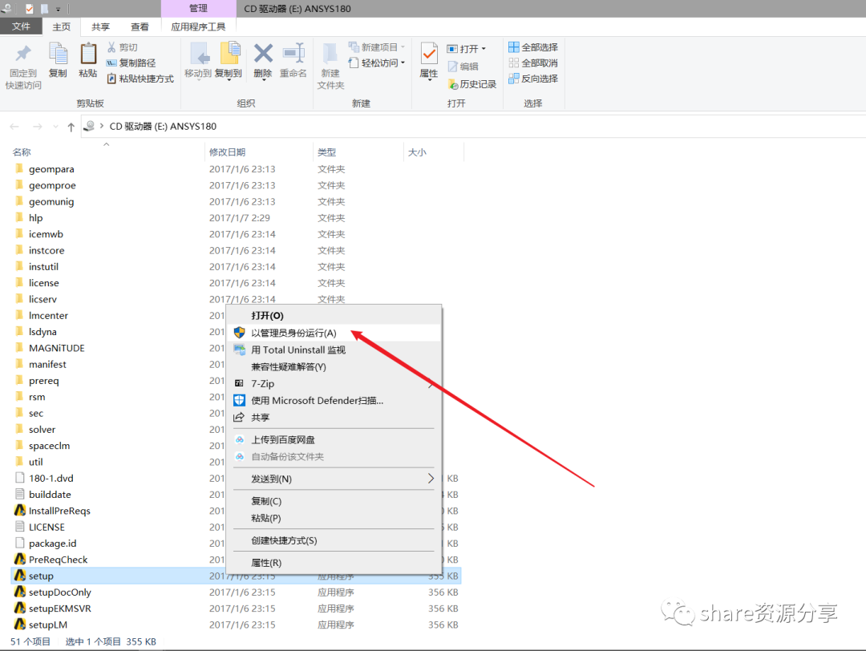
Task: Choose Share (共享) in context menu
Action: pyautogui.click(x=334, y=418)
